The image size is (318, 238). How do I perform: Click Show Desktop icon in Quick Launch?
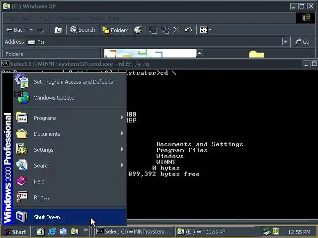pyautogui.click(x=40, y=232)
